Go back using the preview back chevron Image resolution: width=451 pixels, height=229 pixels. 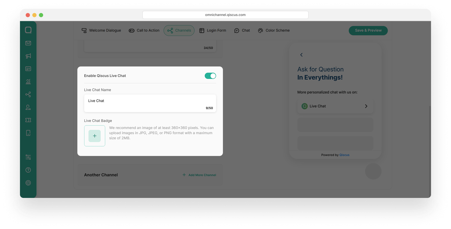tap(301, 55)
